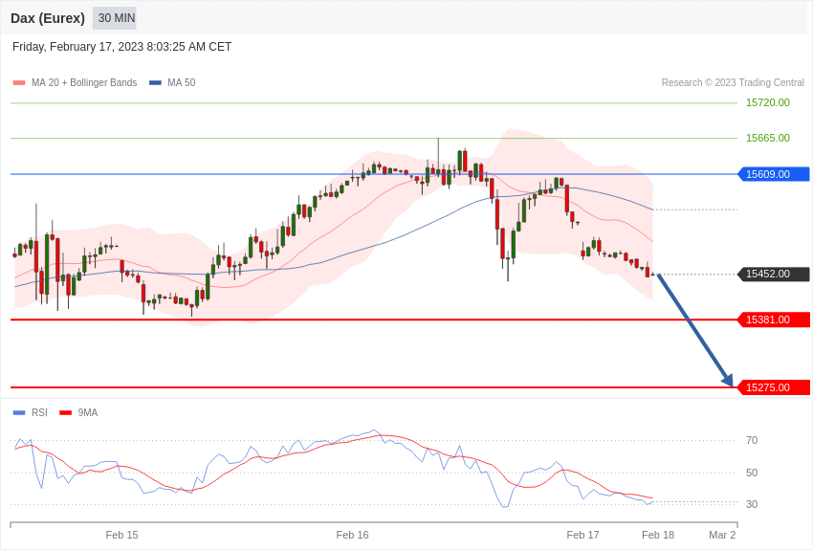Viewport: 813px width, 551px height.
Task: Click the red 15381.00 support price tag
Action: click(x=774, y=320)
